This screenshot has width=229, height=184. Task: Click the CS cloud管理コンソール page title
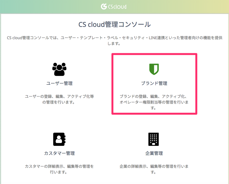[114, 24]
